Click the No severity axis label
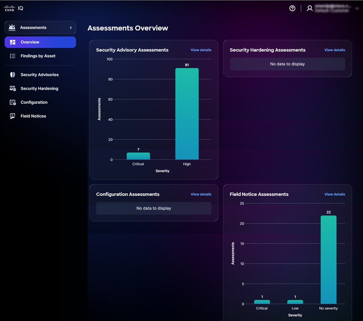Screen dimensions: 363x321 click(328, 308)
